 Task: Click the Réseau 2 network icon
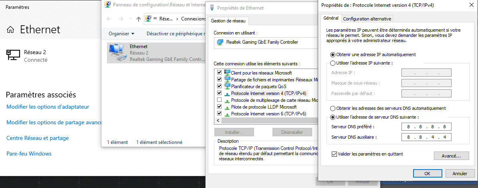click(x=13, y=55)
